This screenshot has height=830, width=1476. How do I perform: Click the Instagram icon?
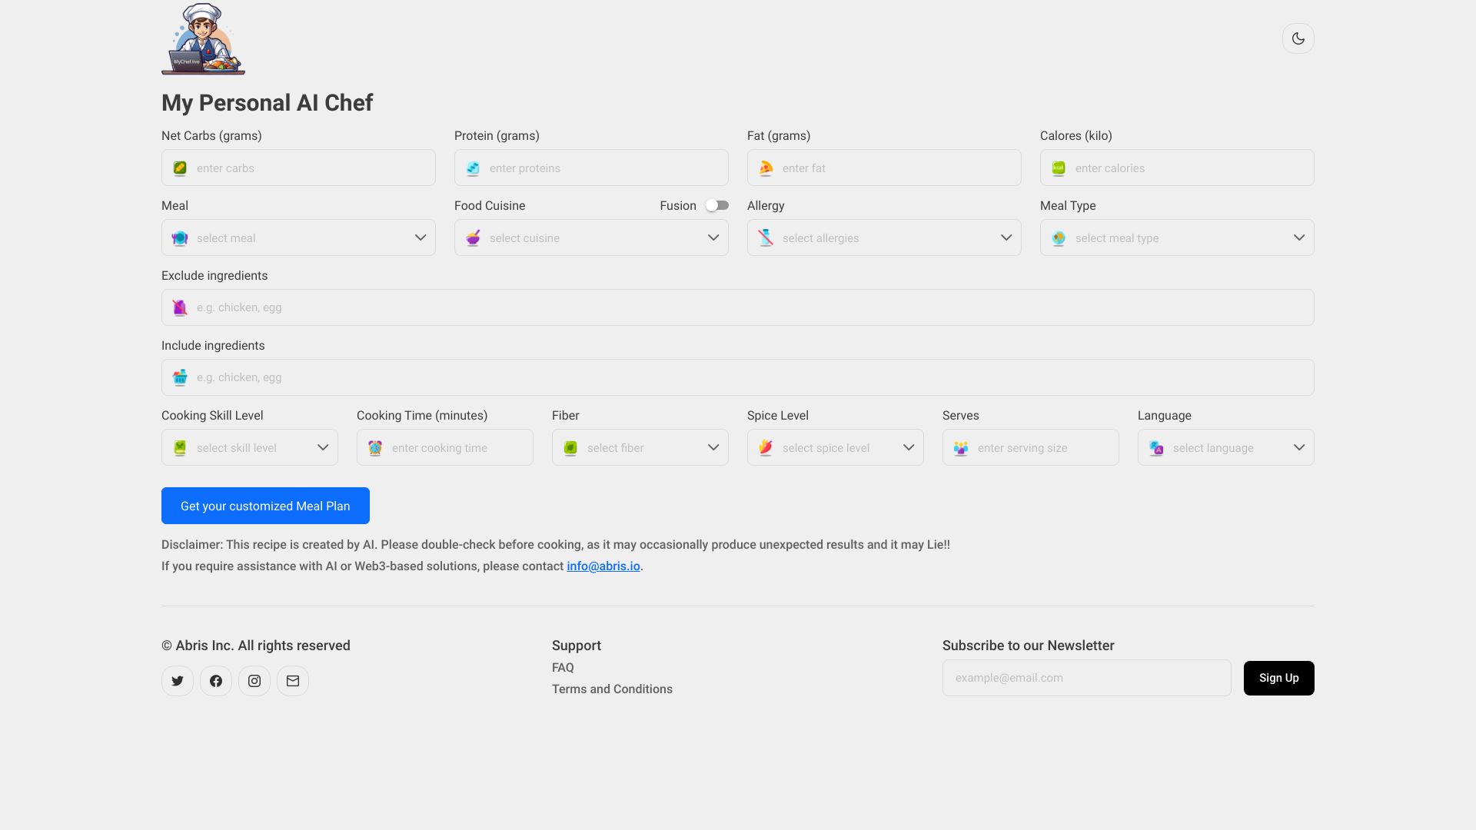tap(254, 680)
